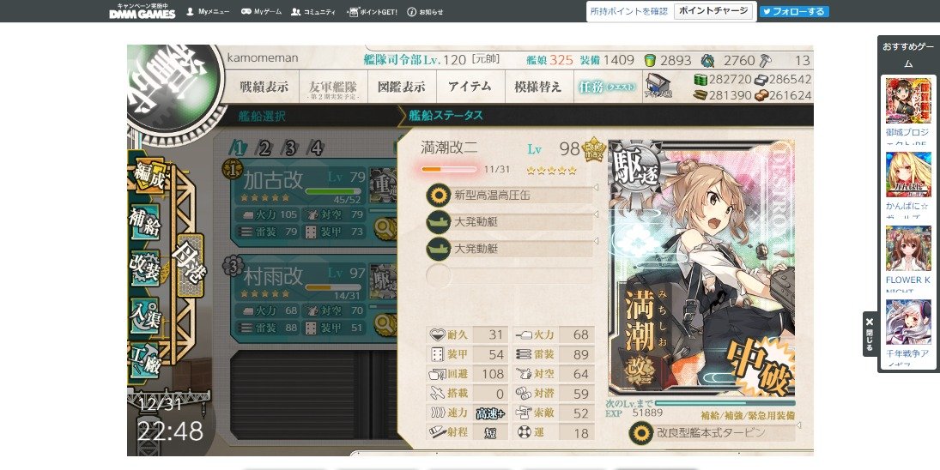Expand the 新型高温高圧缶 equipment slot arrow
Viewport: 940px width, 470px height.
click(596, 188)
